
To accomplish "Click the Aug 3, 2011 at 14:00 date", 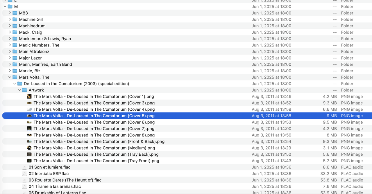I will click(271, 128).
